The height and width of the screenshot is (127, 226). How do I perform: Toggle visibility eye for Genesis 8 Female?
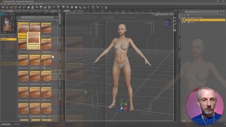point(183,20)
